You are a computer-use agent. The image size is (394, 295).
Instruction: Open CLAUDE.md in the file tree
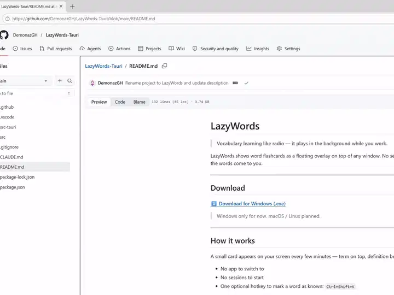click(x=11, y=157)
